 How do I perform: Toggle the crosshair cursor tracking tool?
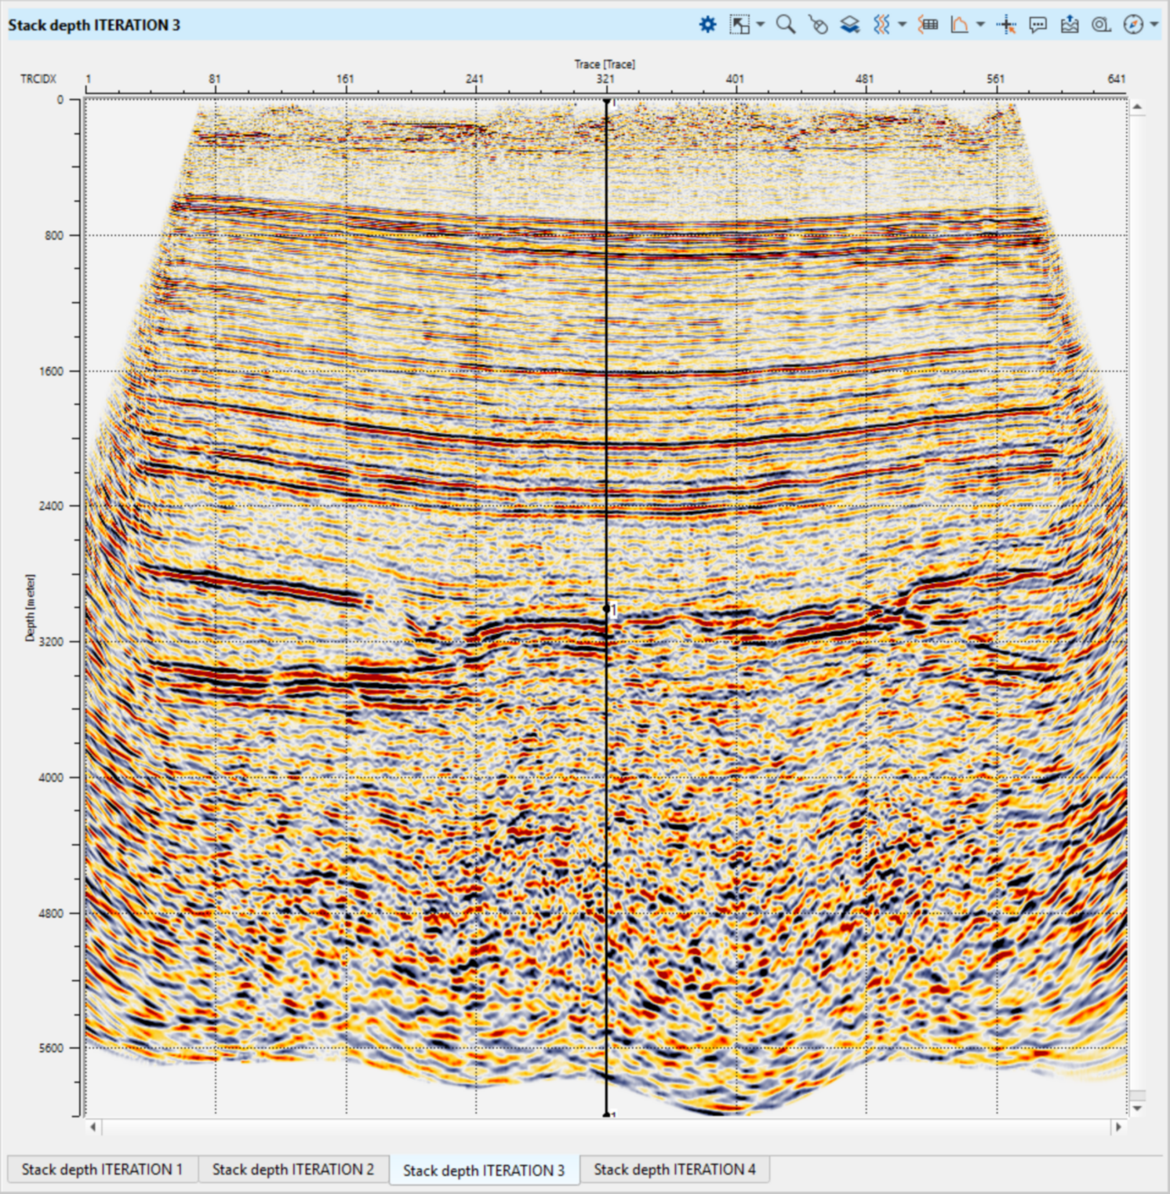1006,25
